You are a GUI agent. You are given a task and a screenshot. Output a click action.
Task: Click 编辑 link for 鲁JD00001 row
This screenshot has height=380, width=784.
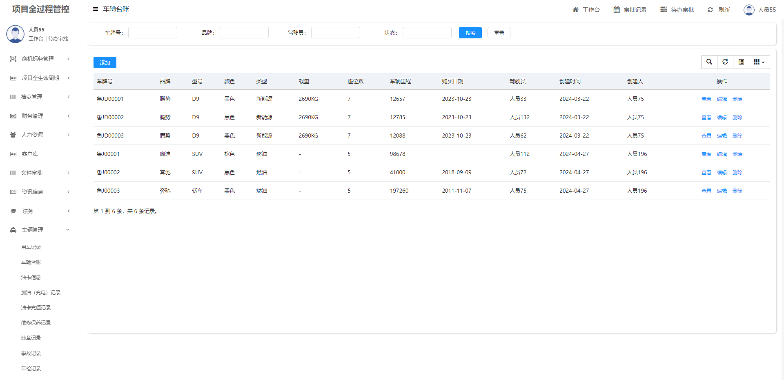click(x=722, y=99)
